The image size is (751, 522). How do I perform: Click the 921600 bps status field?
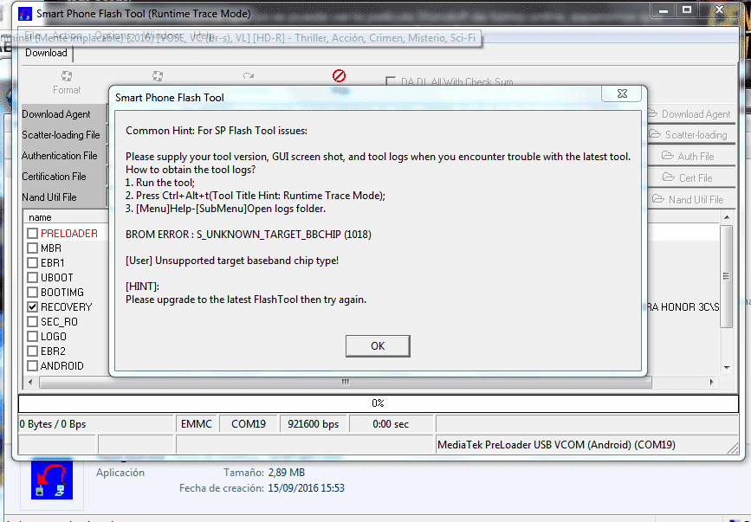tap(314, 424)
